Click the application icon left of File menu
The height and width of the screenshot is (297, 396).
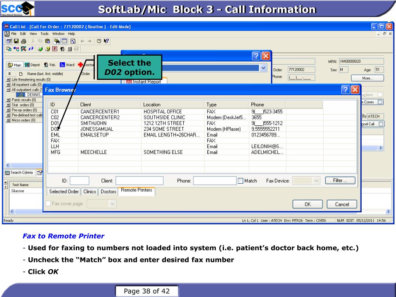tap(7, 34)
